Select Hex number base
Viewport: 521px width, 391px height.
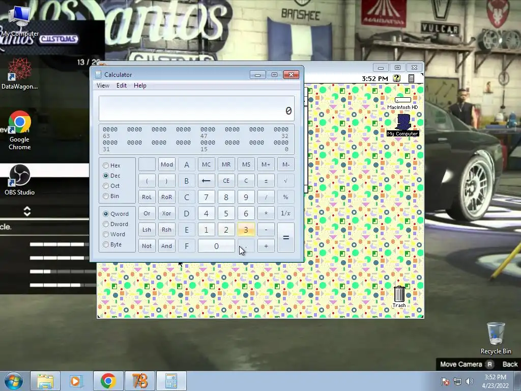pos(111,165)
